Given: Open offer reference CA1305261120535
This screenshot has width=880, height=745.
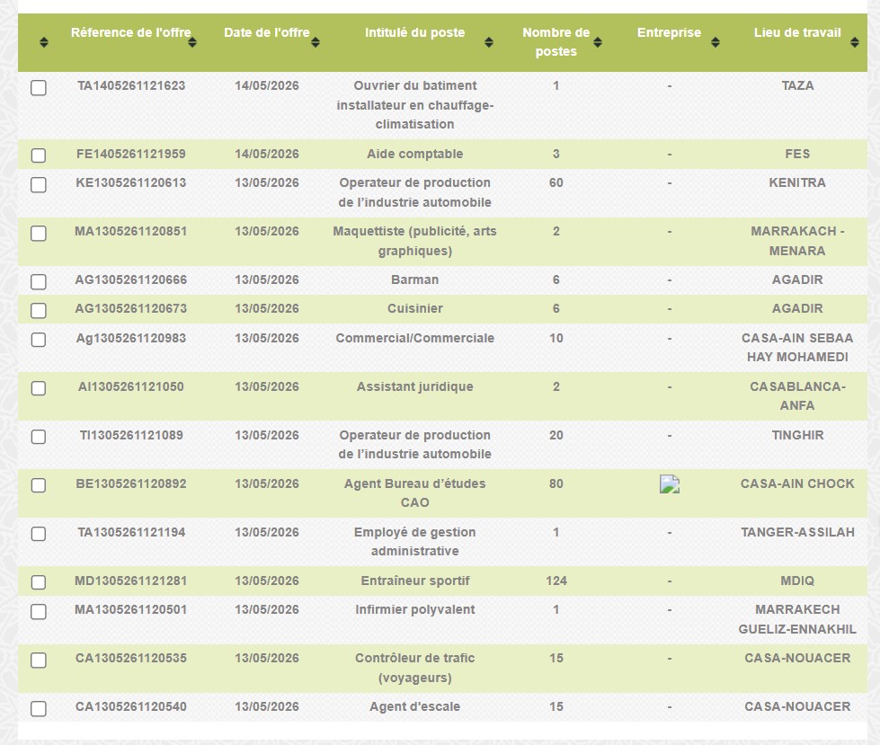Looking at the screenshot, I should point(131,658).
